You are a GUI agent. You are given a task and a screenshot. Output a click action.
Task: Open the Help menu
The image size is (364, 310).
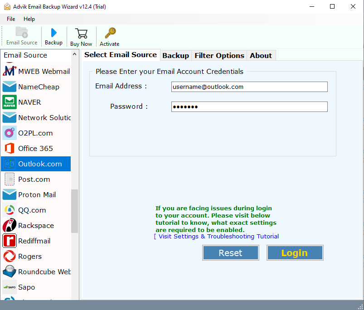coord(29,19)
